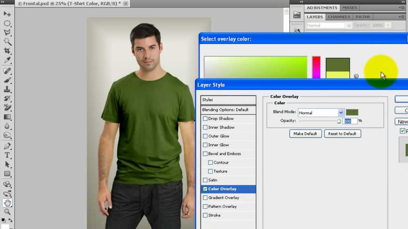The width and height of the screenshot is (408, 229).
Task: Reset default foreground and background colors
Action: pyautogui.click(x=4, y=220)
